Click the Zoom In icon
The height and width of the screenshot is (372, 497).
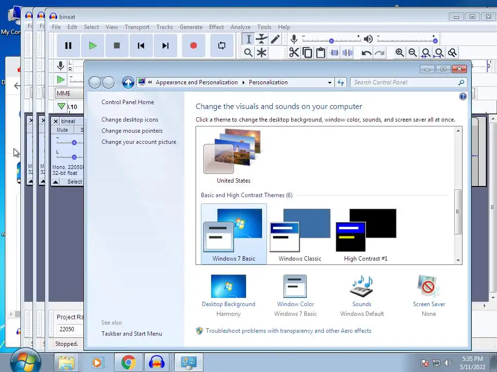[399, 52]
